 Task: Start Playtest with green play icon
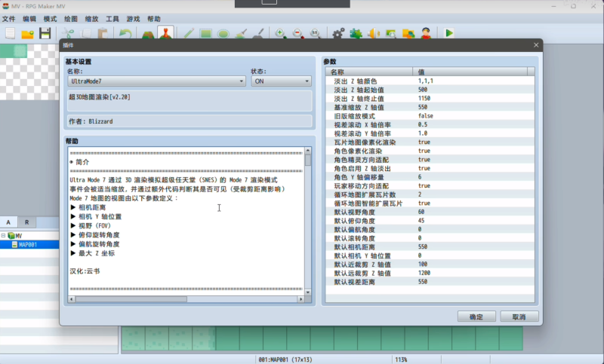pyautogui.click(x=448, y=33)
